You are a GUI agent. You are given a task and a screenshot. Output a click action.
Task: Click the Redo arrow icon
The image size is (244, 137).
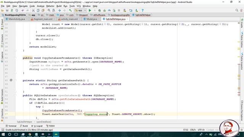tap(27, 10)
